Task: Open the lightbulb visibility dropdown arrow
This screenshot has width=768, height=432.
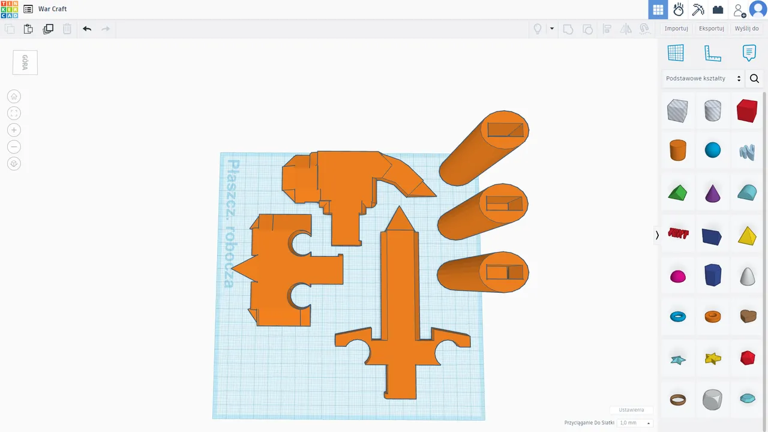Action: [x=552, y=29]
